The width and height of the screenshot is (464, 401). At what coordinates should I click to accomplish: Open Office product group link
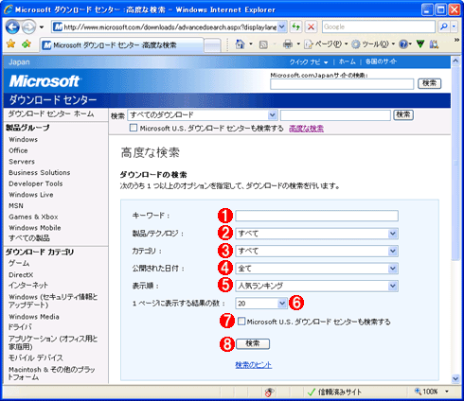pos(18,150)
